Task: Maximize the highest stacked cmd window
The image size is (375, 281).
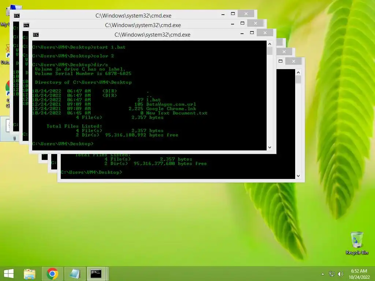Action: (233, 14)
